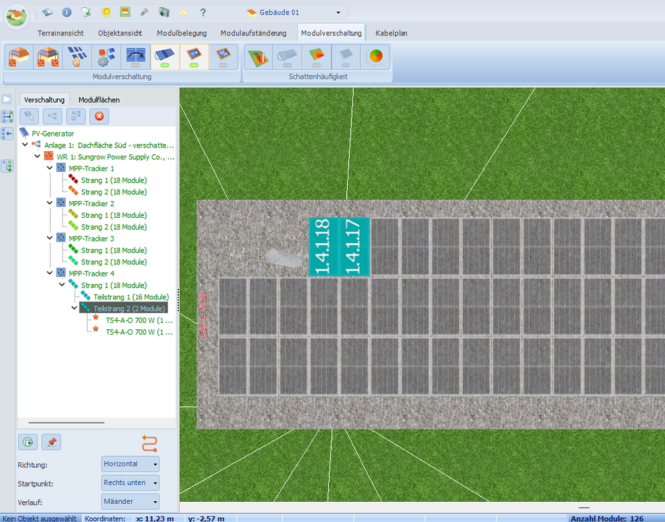
Task: Click the sun icon in the top toolbar
Action: tap(105, 12)
